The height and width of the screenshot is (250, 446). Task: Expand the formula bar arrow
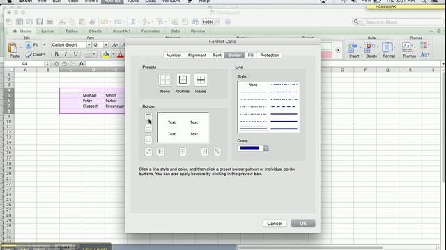(x=443, y=63)
